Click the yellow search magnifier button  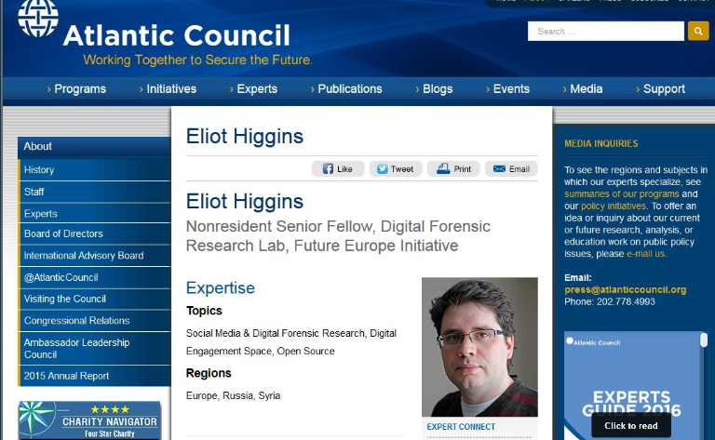(x=697, y=31)
